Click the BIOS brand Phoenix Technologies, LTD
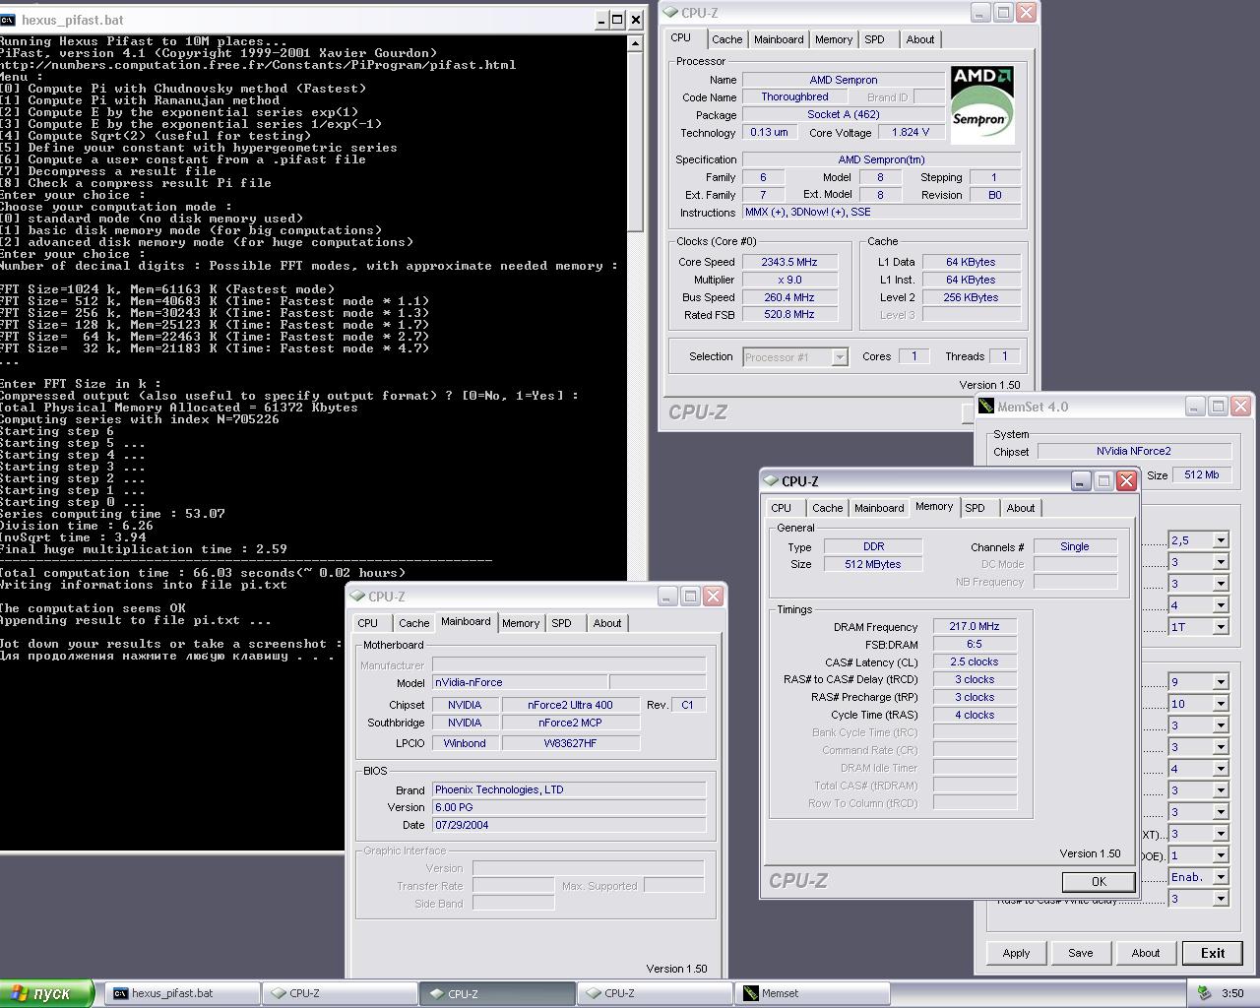 coord(569,789)
